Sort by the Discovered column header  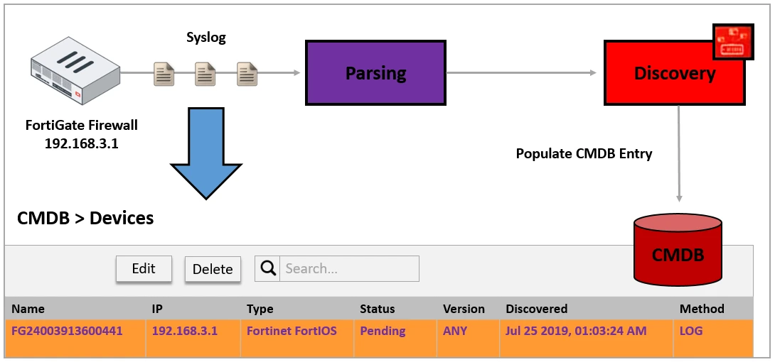tap(536, 309)
